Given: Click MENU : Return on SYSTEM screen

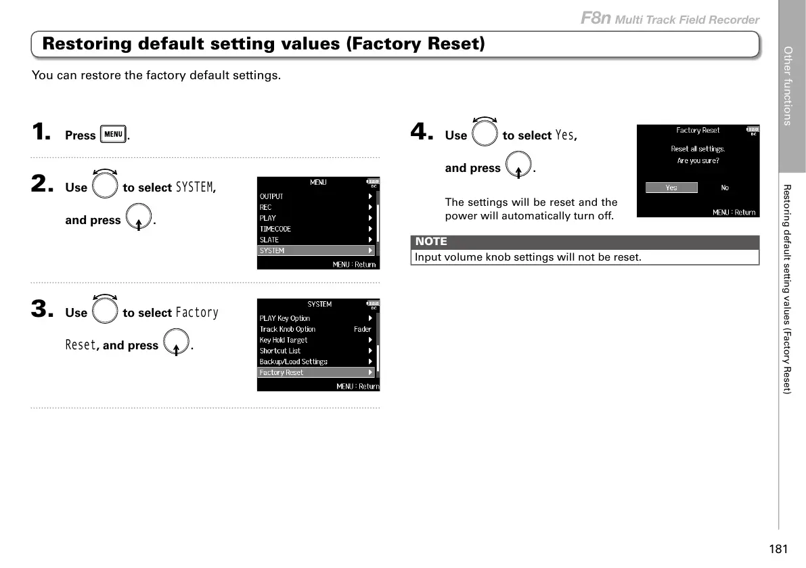Looking at the screenshot, I should click(x=358, y=386).
